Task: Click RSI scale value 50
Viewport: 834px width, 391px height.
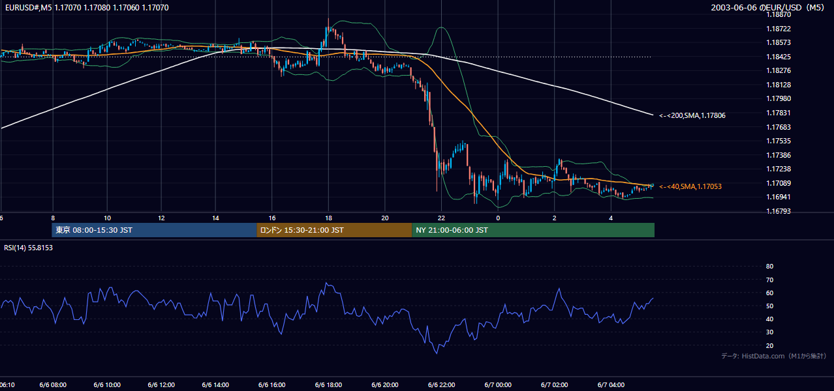Action: [770, 306]
